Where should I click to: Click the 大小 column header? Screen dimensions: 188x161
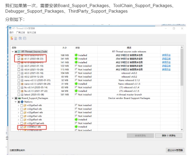[64, 48]
